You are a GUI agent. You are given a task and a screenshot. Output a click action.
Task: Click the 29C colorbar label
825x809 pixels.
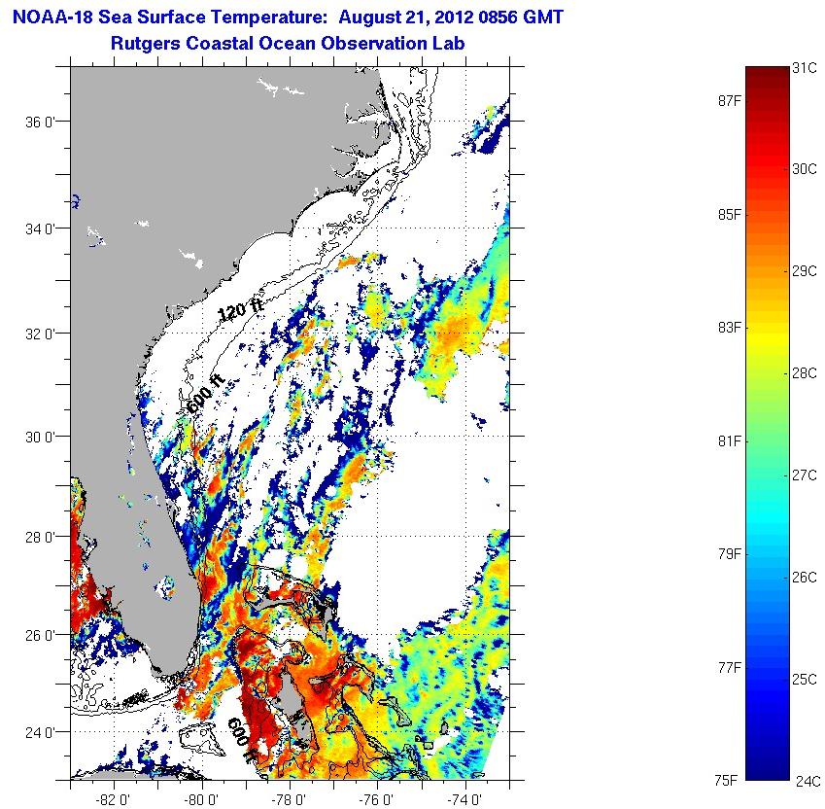click(x=805, y=271)
